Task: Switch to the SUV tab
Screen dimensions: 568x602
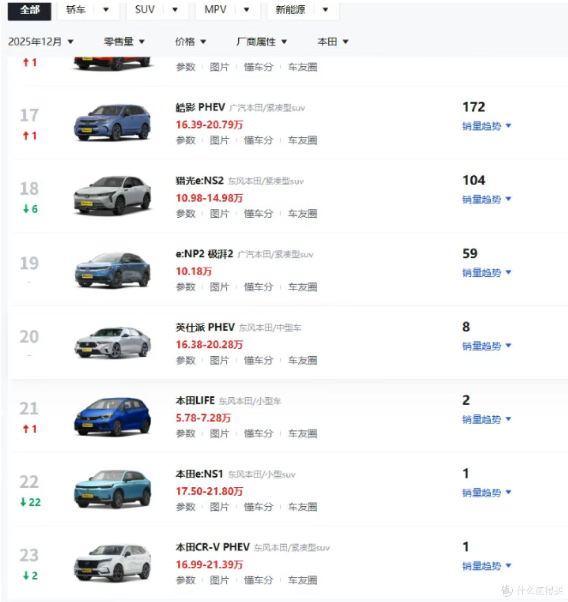Action: click(145, 9)
